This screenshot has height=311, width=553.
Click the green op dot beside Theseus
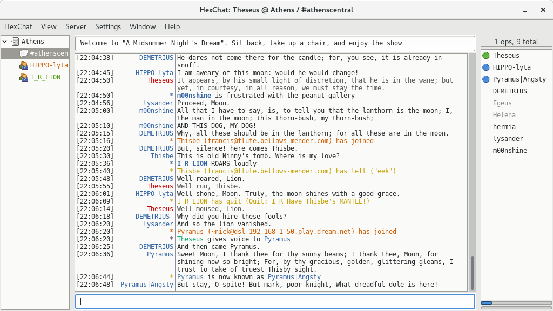(486, 56)
